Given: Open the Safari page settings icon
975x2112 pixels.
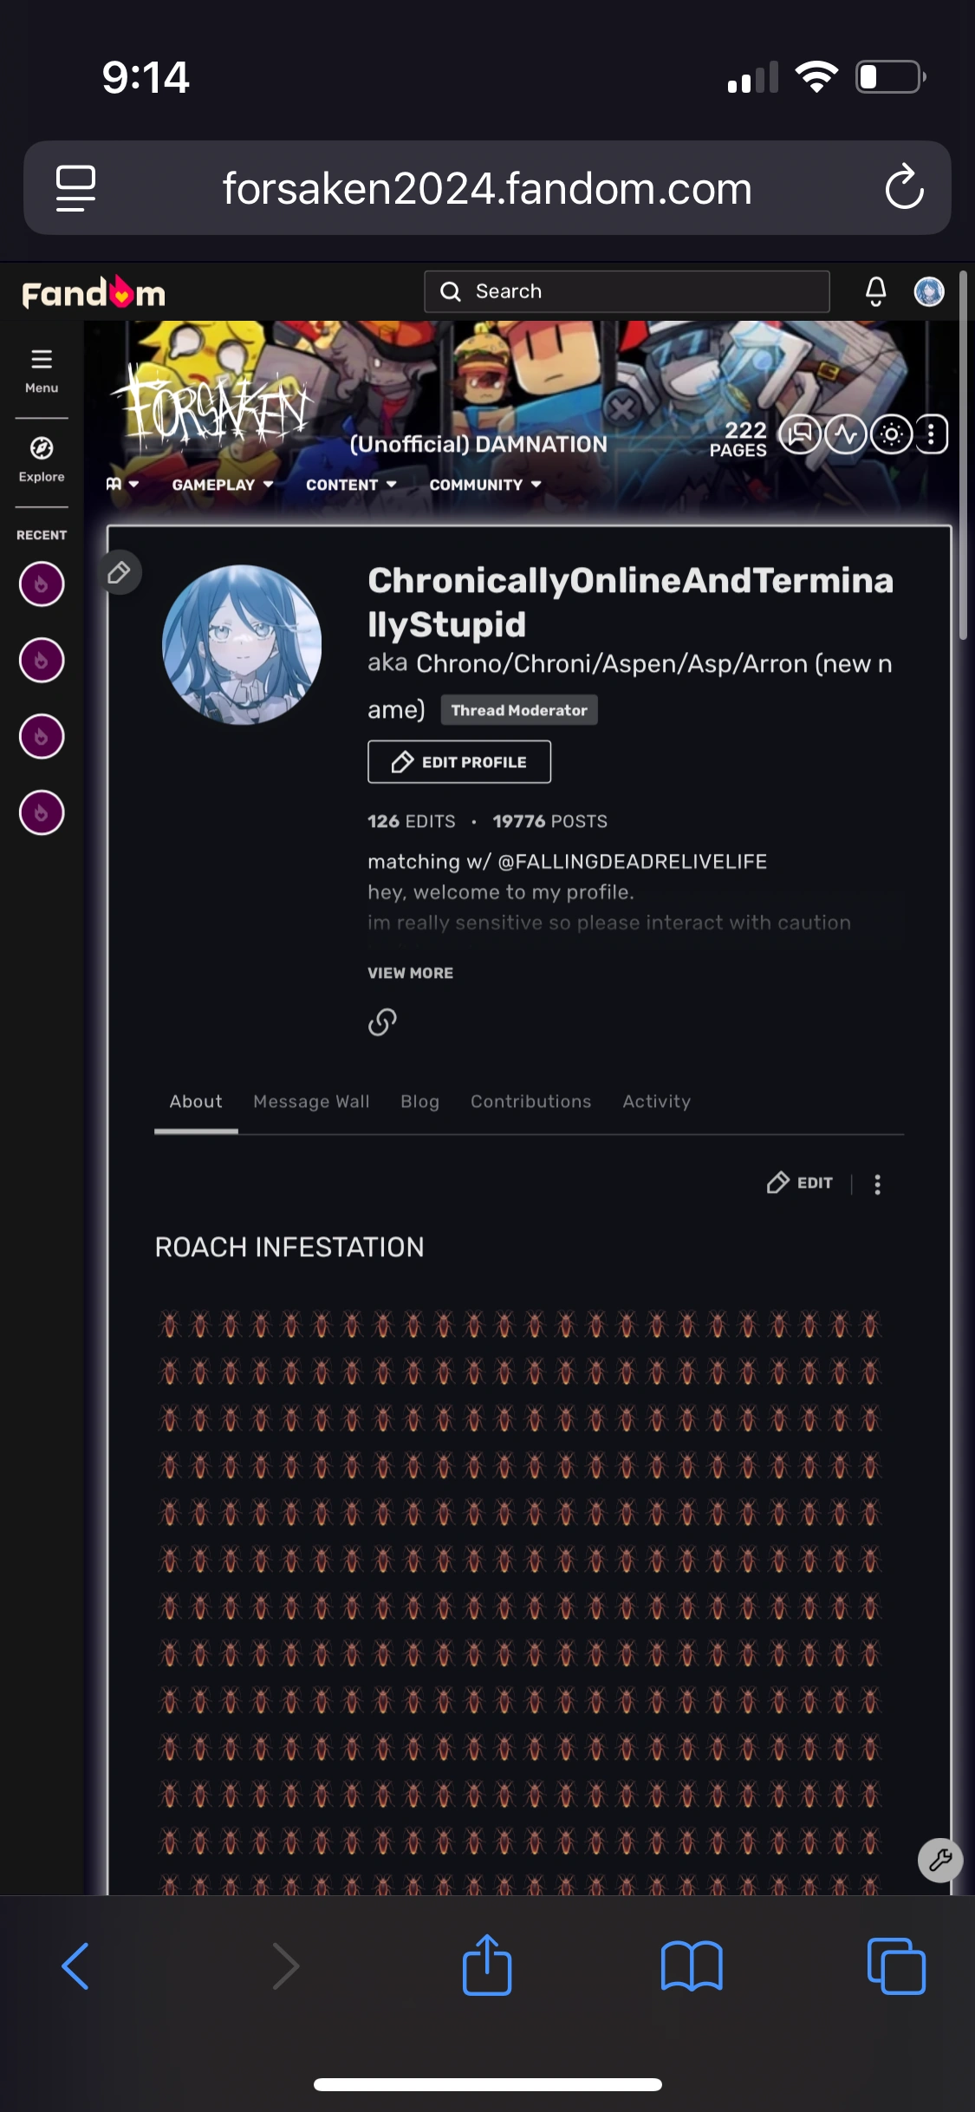Looking at the screenshot, I should (x=75, y=188).
